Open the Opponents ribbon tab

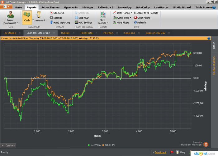click(71, 7)
